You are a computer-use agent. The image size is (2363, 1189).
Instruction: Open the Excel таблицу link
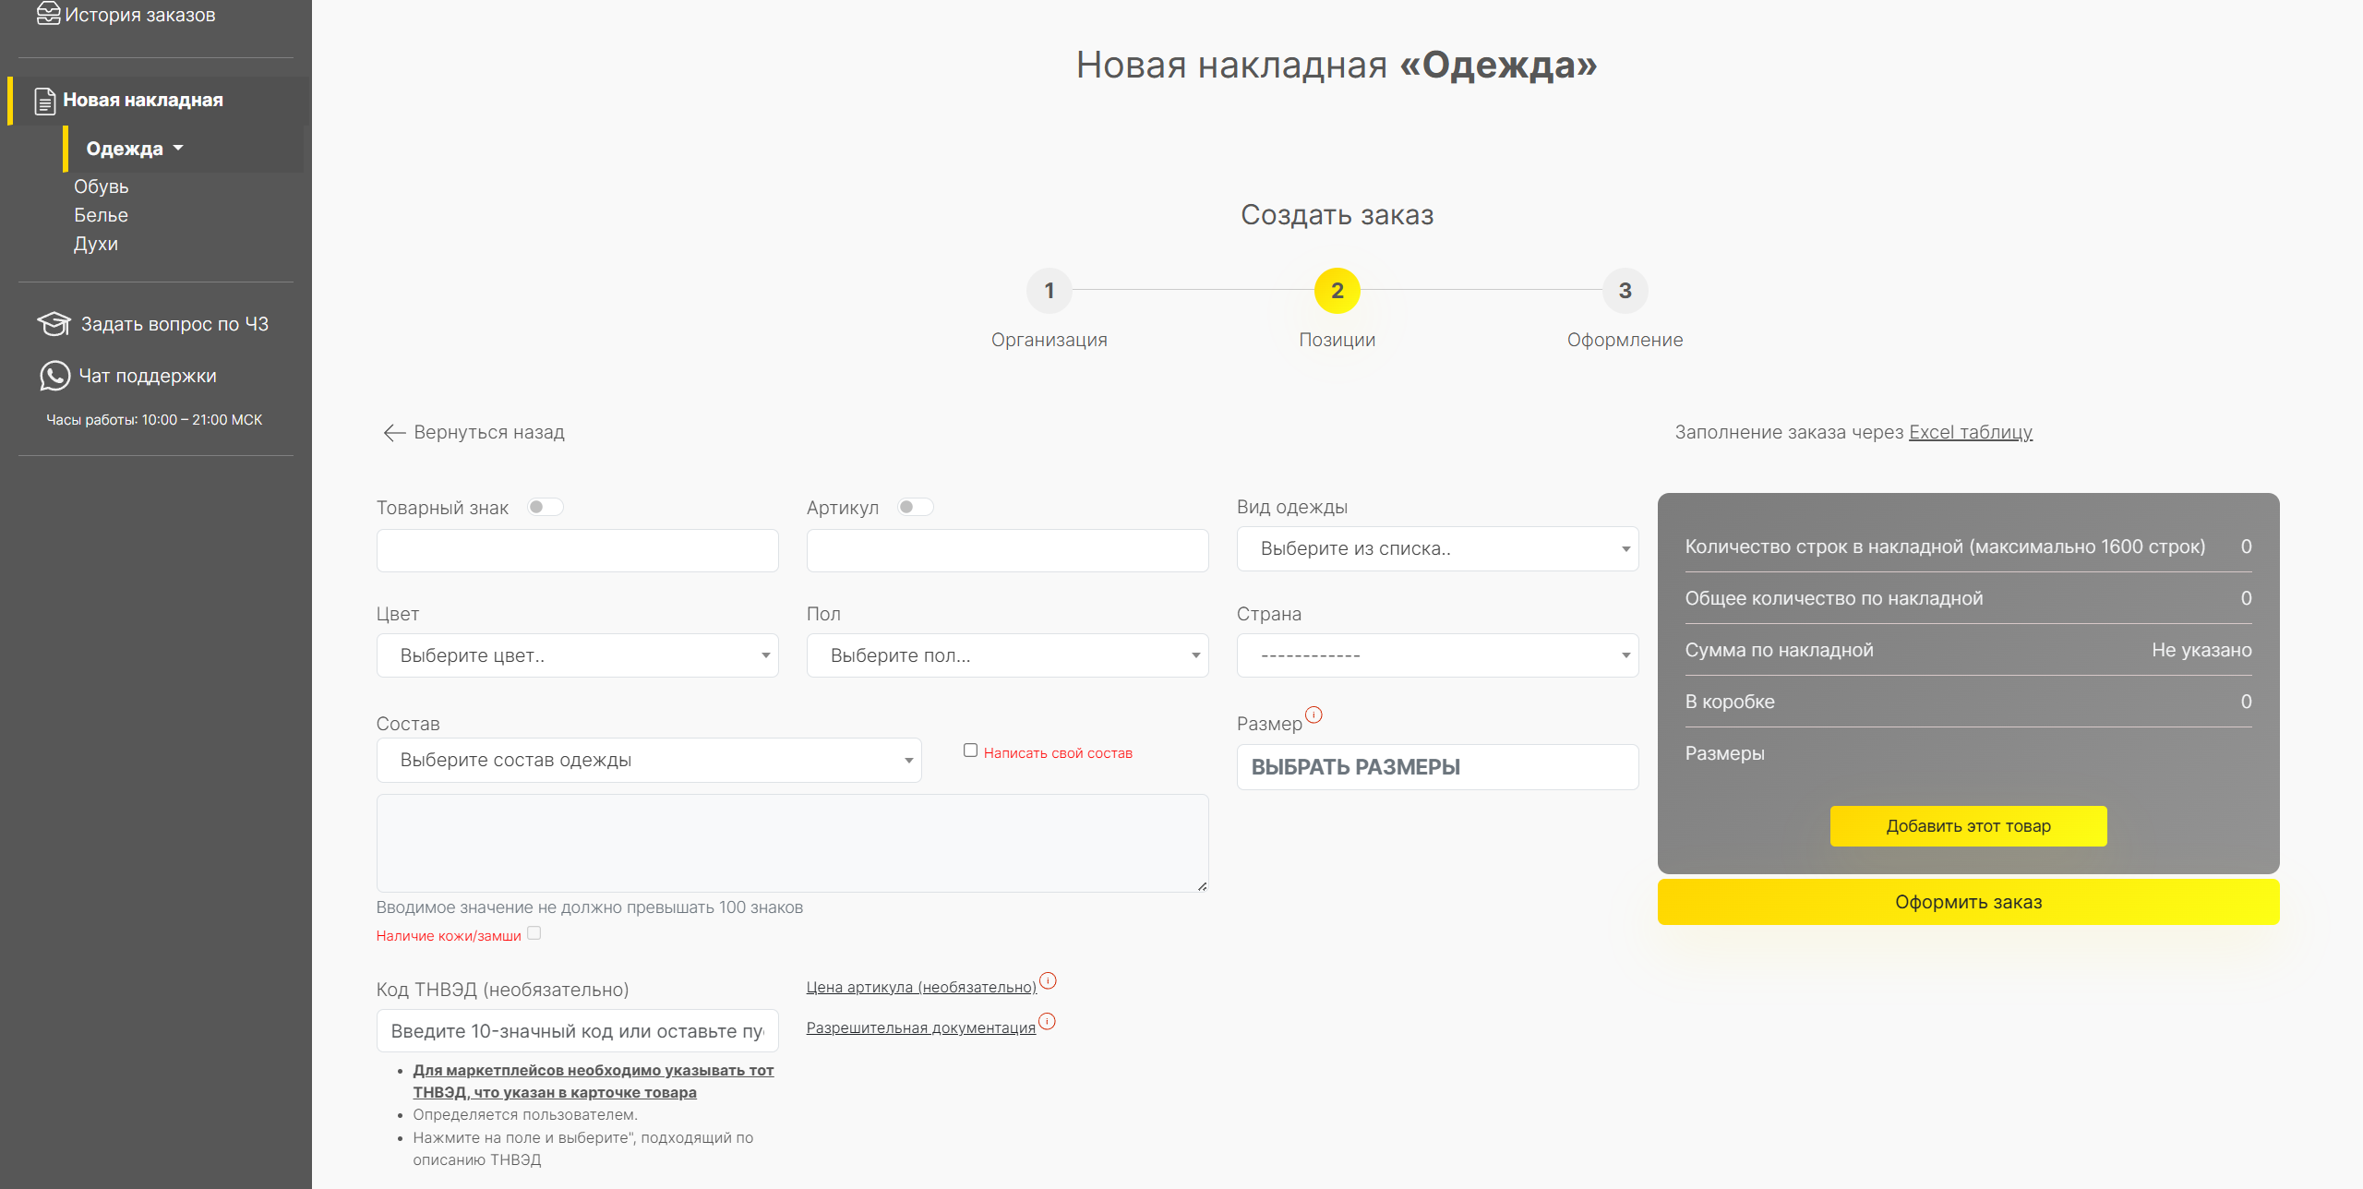click(x=1970, y=432)
